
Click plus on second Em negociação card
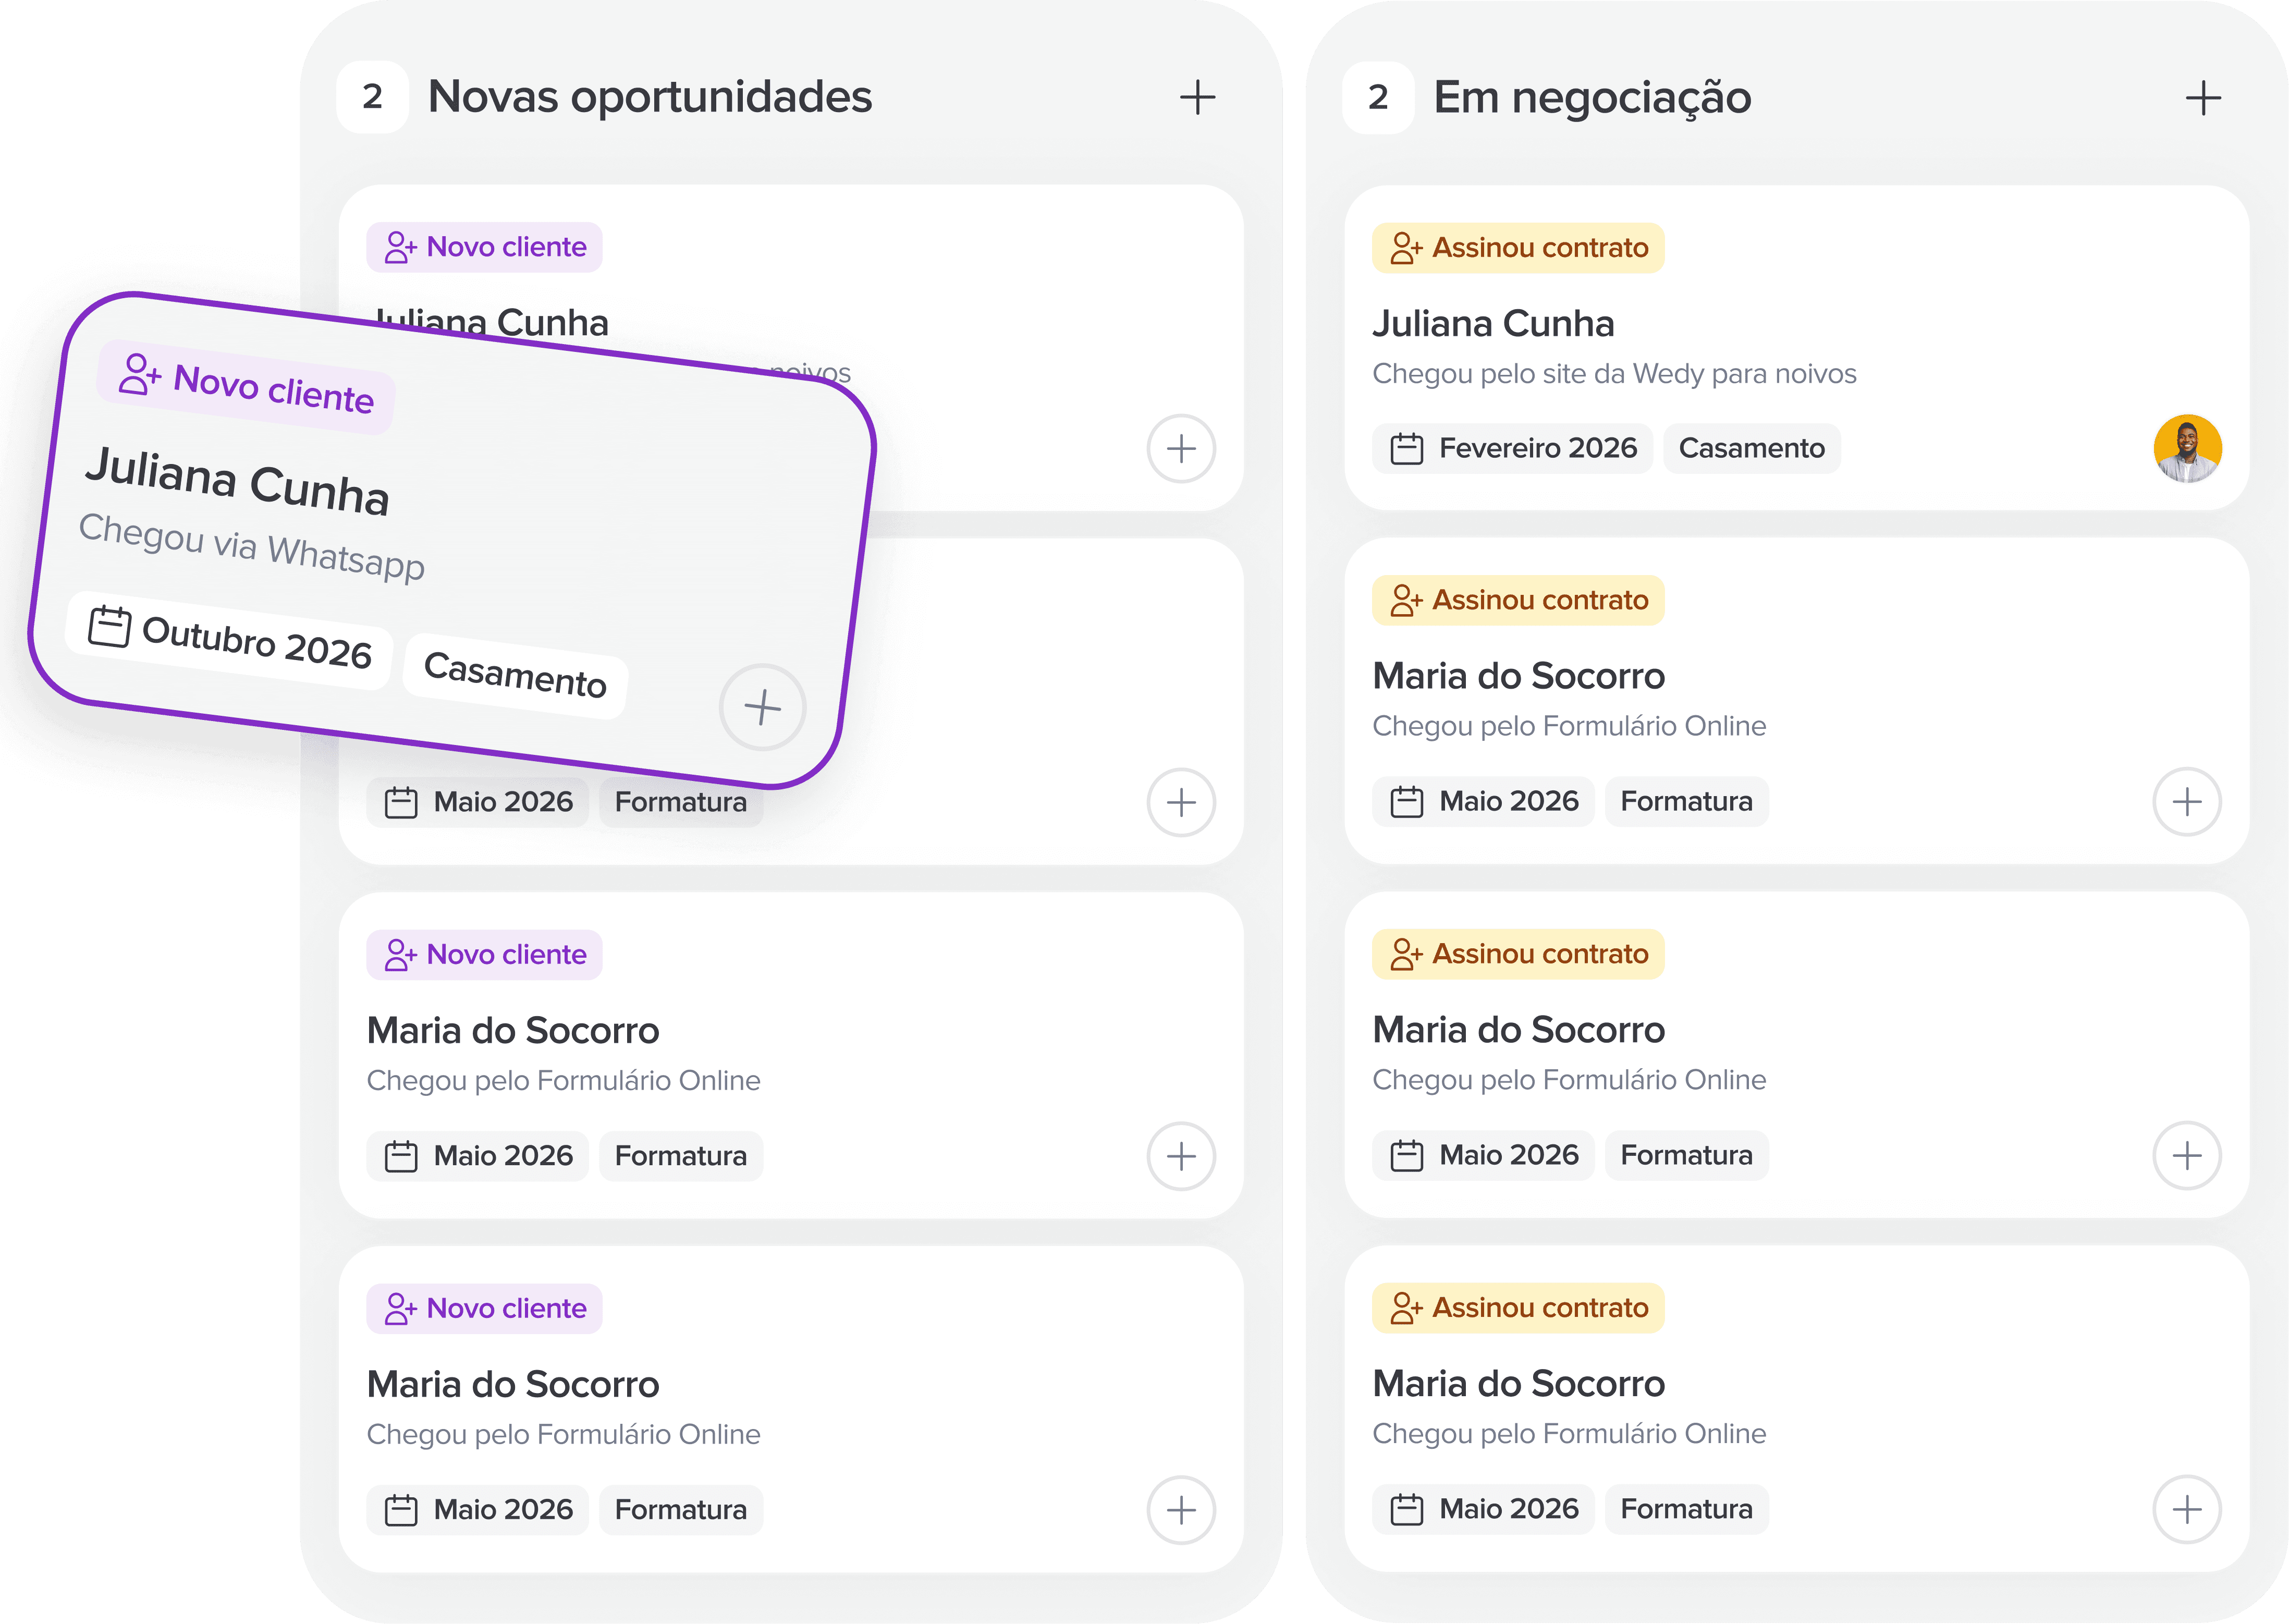click(2186, 801)
